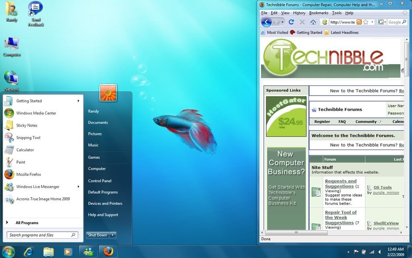Screen dimensions: 412x258
Task: Click Firefox back navigation button
Action: [x=266, y=22]
